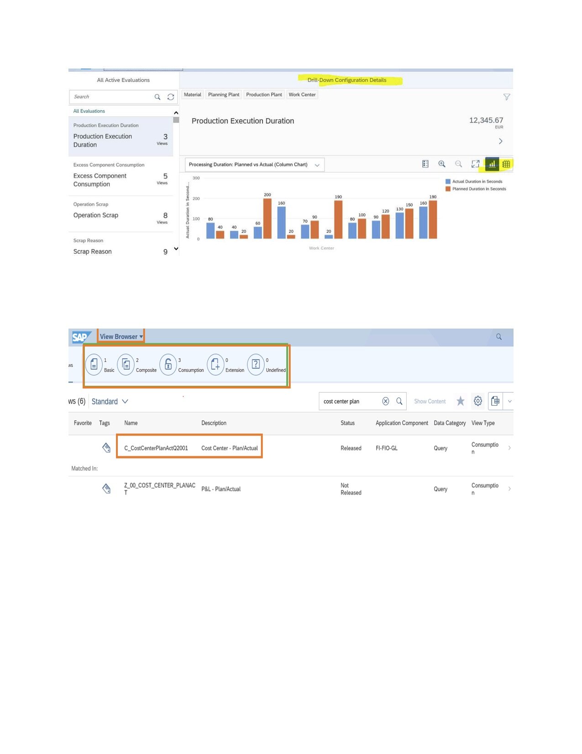Image resolution: width=582 pixels, height=754 pixels.
Task: Click the Favorite column header
Action: pos(83,423)
